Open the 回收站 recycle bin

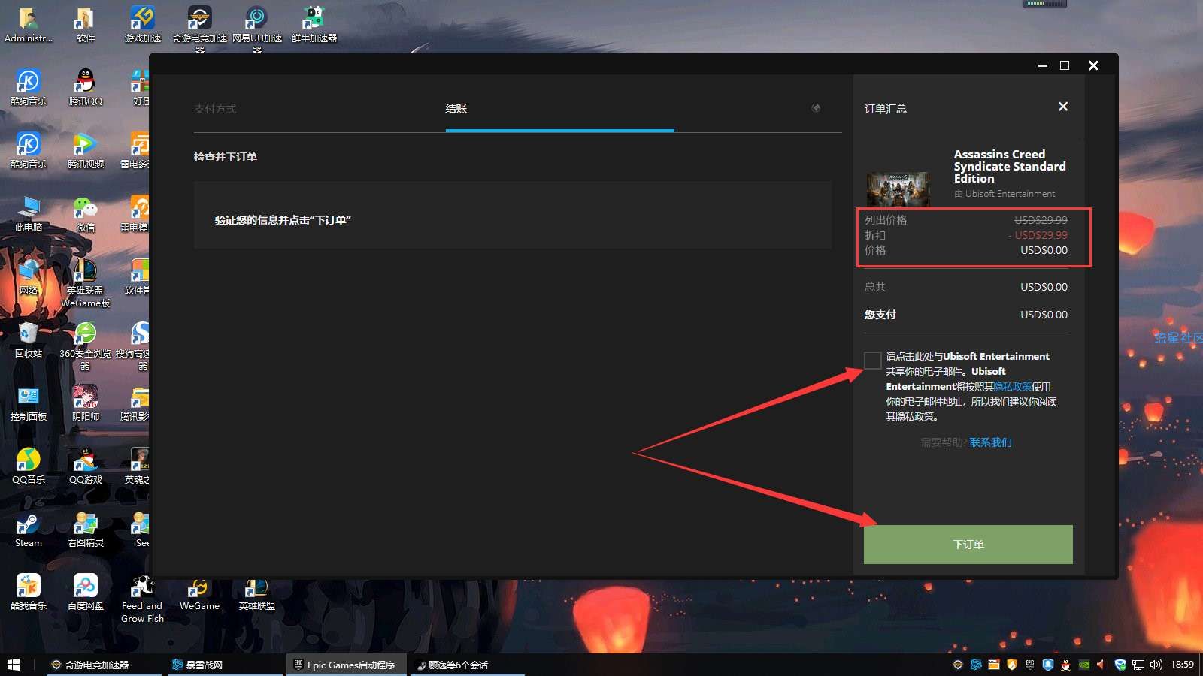(29, 340)
